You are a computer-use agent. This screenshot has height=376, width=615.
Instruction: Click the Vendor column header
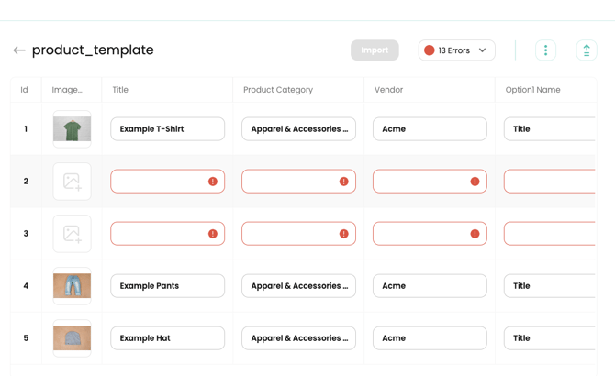[389, 90]
